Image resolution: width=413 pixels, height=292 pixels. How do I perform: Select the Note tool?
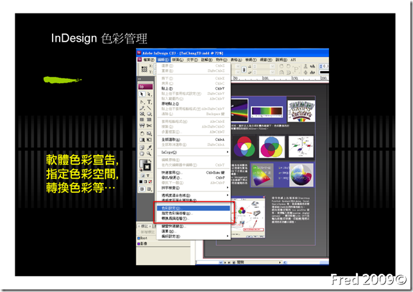[x=142, y=147]
